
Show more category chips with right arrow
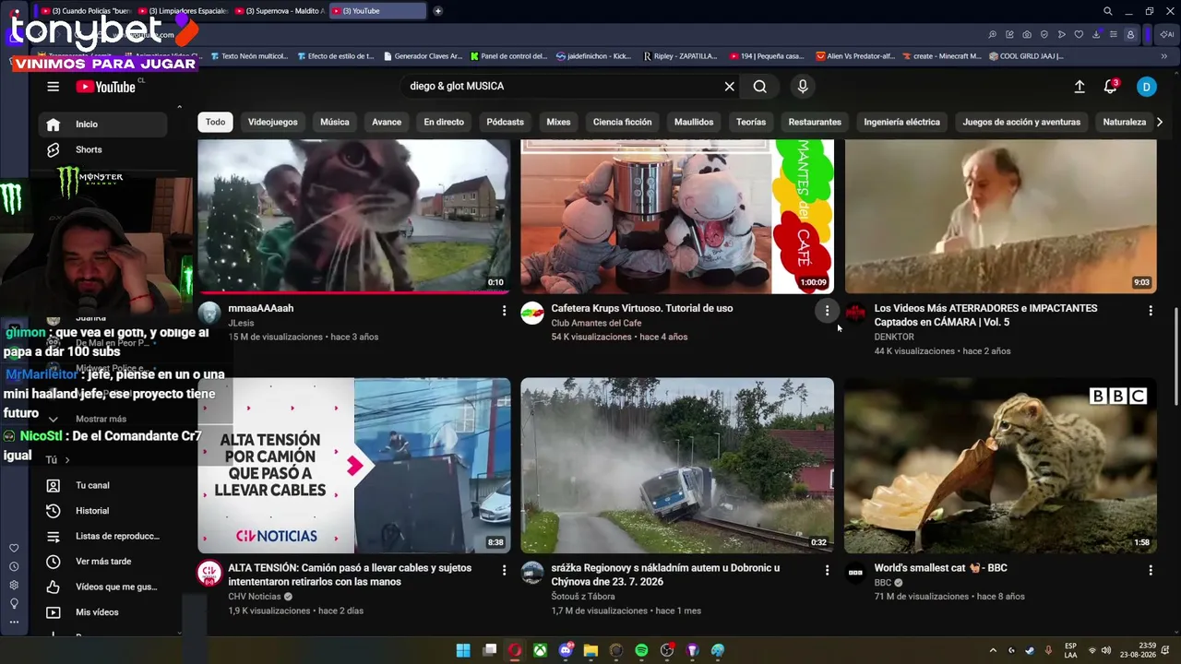click(x=1160, y=122)
